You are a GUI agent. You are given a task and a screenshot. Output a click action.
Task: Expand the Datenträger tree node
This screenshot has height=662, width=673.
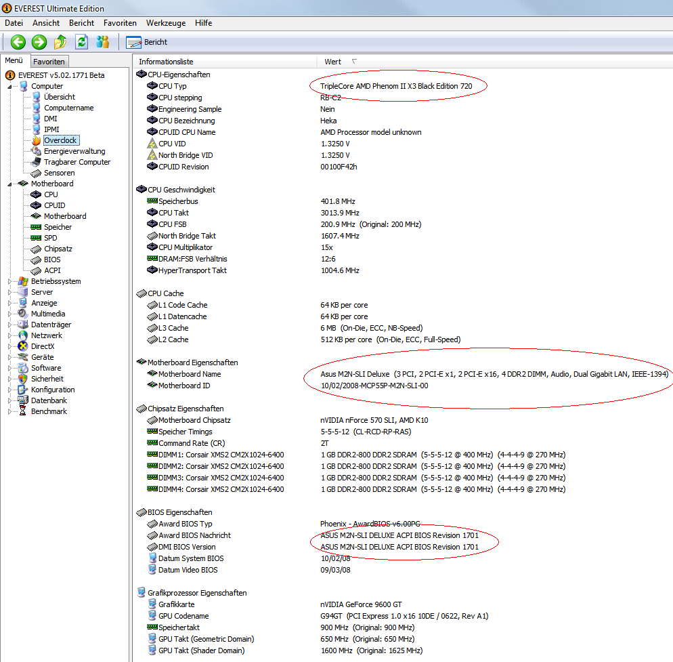pyautogui.click(x=10, y=325)
